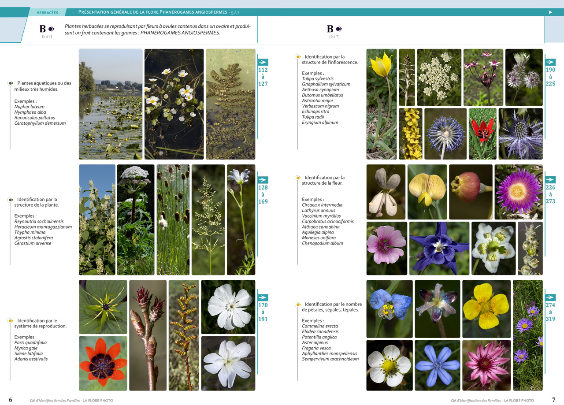Image resolution: width=564 pixels, height=405 pixels.
Task: Click arrow icon for pages 274 à 319
Action: point(550,297)
